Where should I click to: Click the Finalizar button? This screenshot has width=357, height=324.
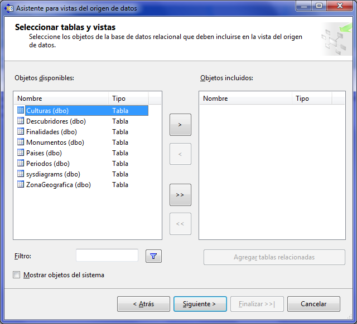tap(257, 304)
